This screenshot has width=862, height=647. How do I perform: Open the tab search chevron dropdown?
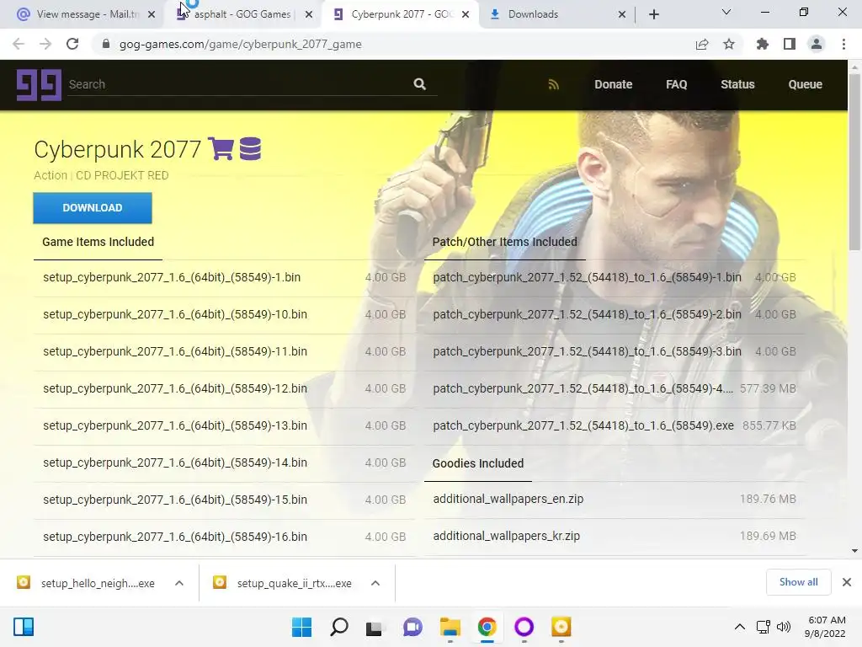click(726, 12)
